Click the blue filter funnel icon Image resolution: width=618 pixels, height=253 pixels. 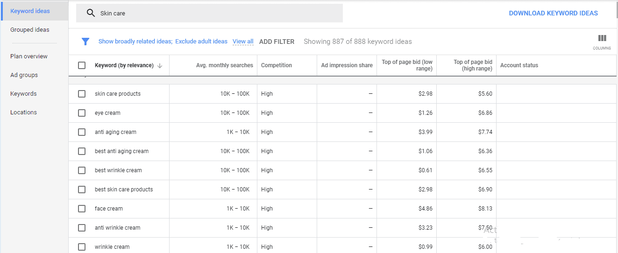click(85, 42)
